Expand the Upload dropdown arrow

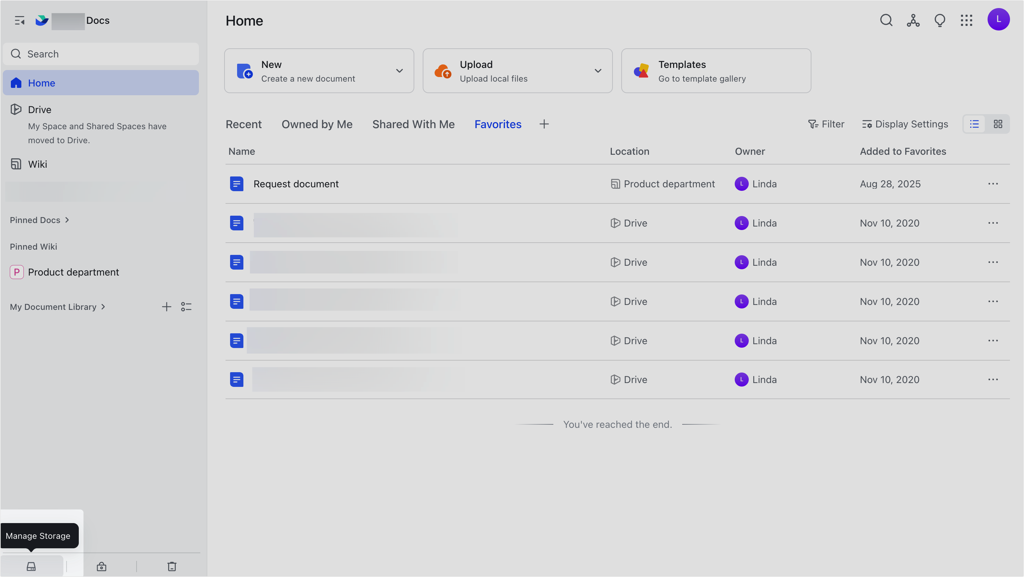tap(597, 71)
